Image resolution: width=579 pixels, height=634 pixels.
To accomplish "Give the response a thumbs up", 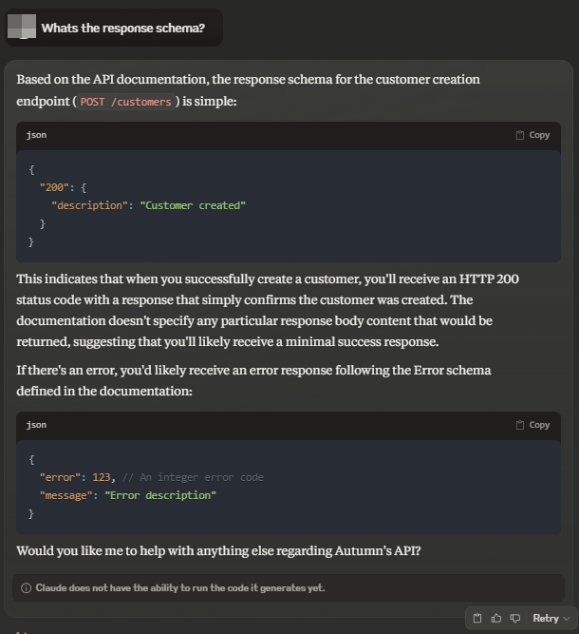I will tap(496, 618).
